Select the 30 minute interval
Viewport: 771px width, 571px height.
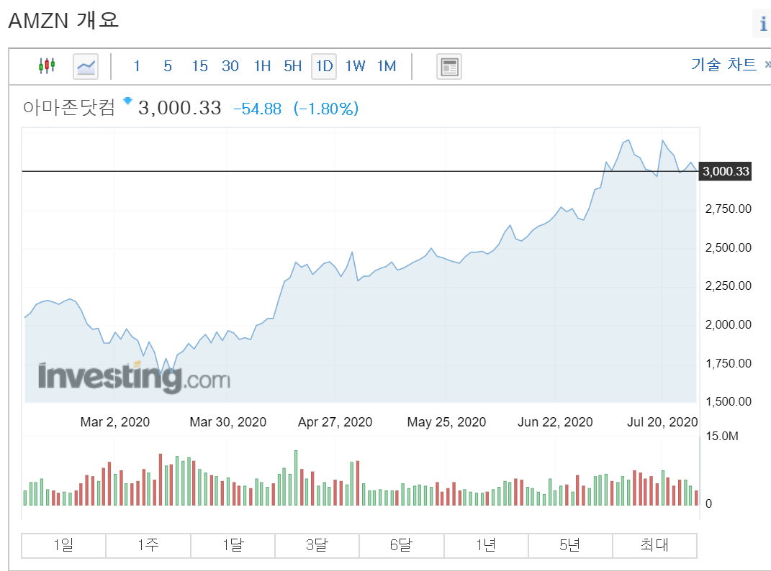coord(230,66)
